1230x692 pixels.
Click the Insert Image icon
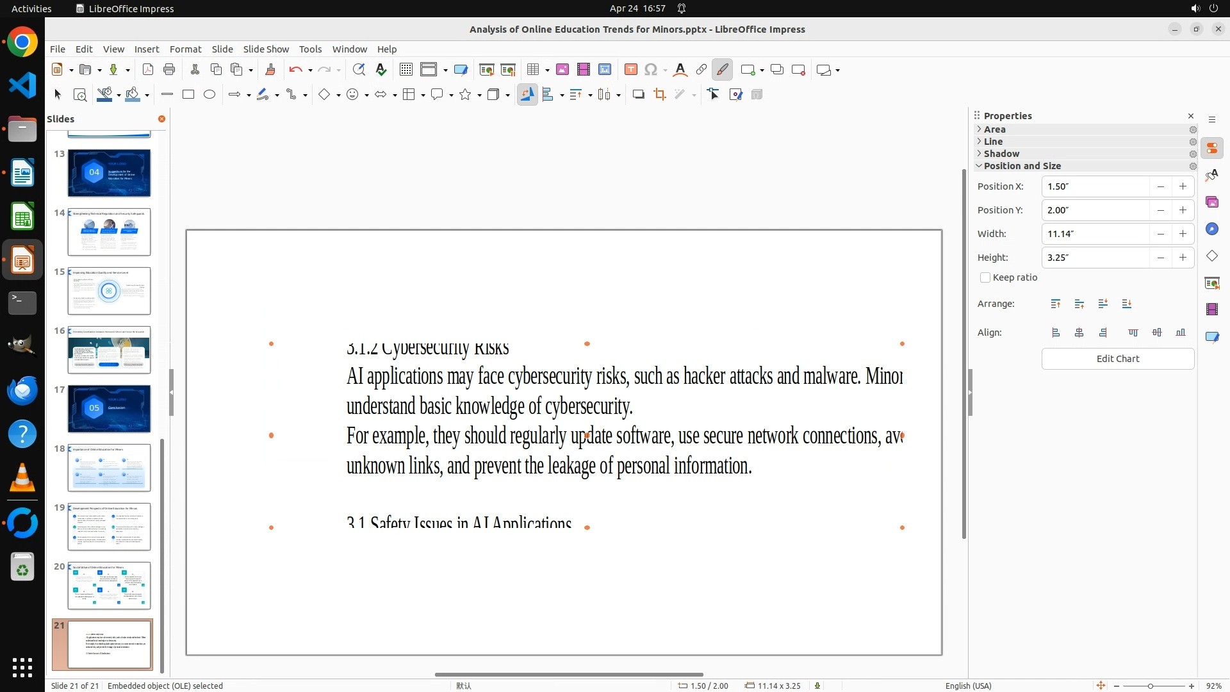click(562, 70)
